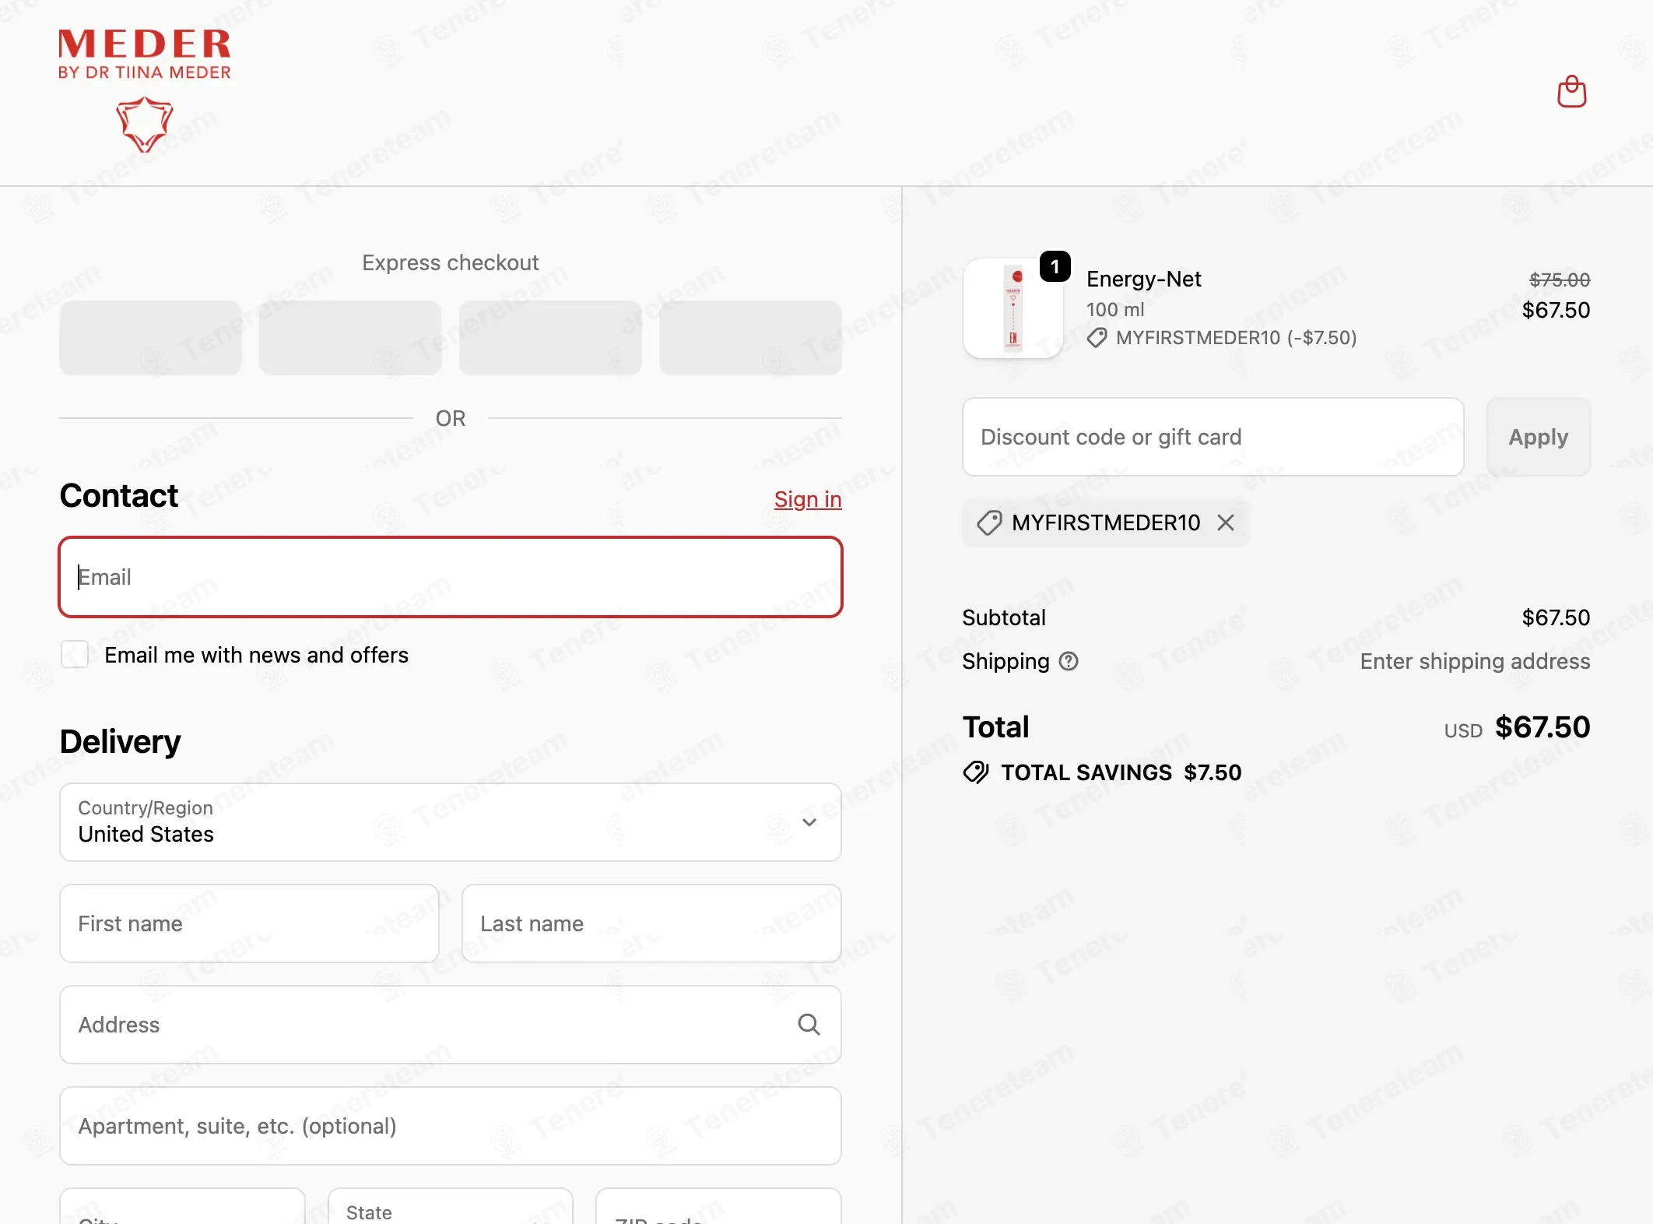Click the Energy-Net product name
Image resolution: width=1653 pixels, height=1224 pixels.
(x=1143, y=279)
